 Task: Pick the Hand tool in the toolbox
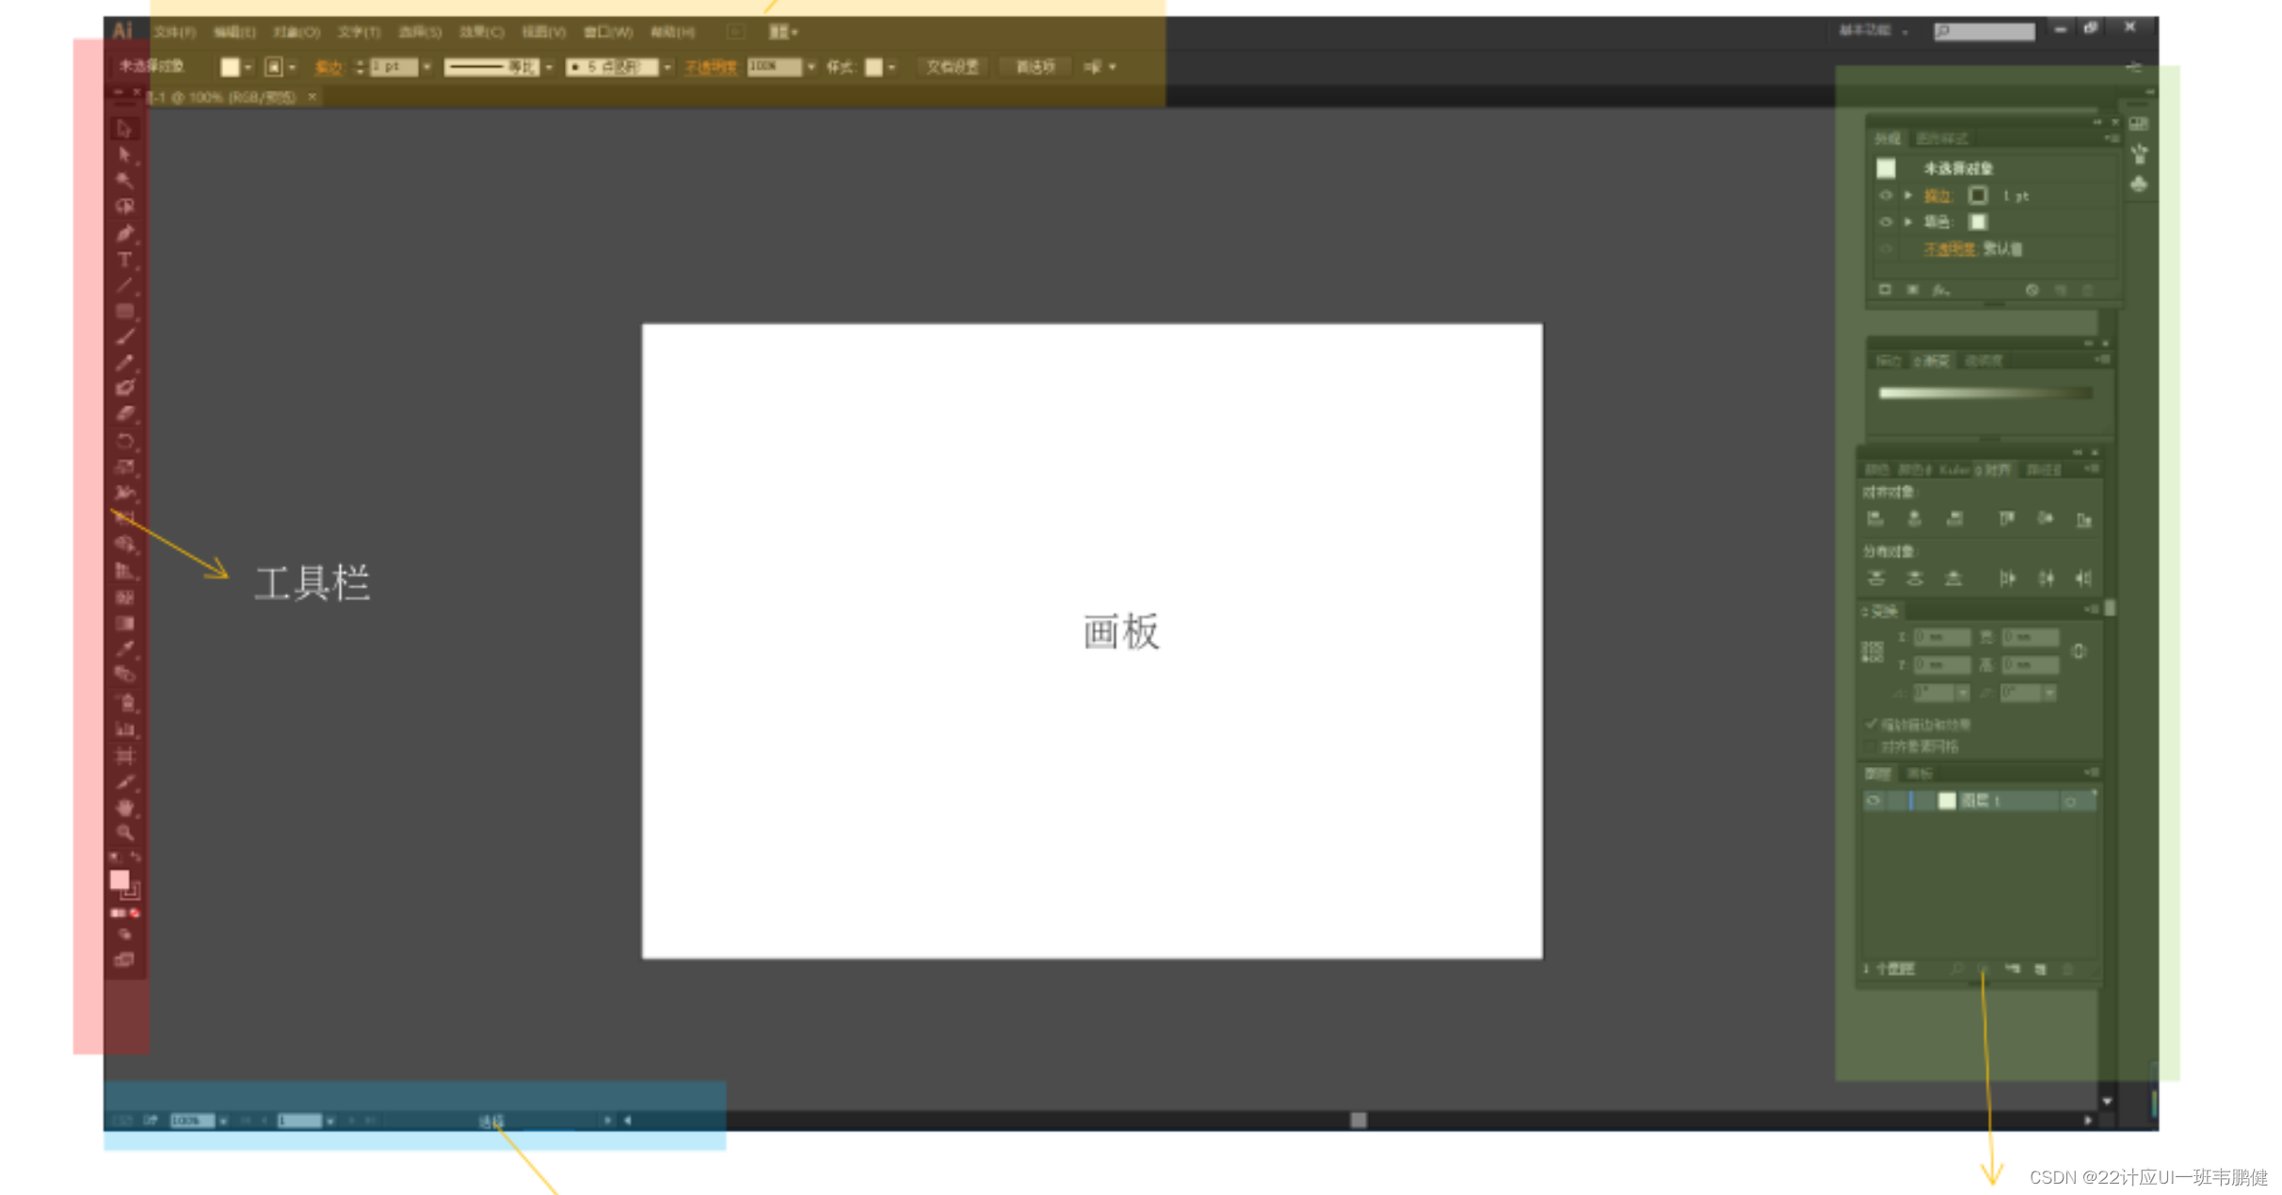[x=124, y=807]
